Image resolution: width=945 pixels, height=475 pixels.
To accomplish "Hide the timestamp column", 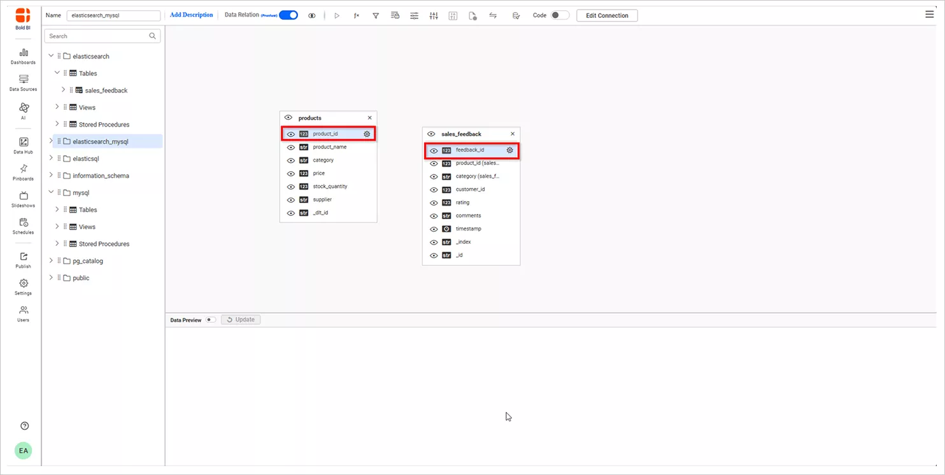I will [434, 229].
